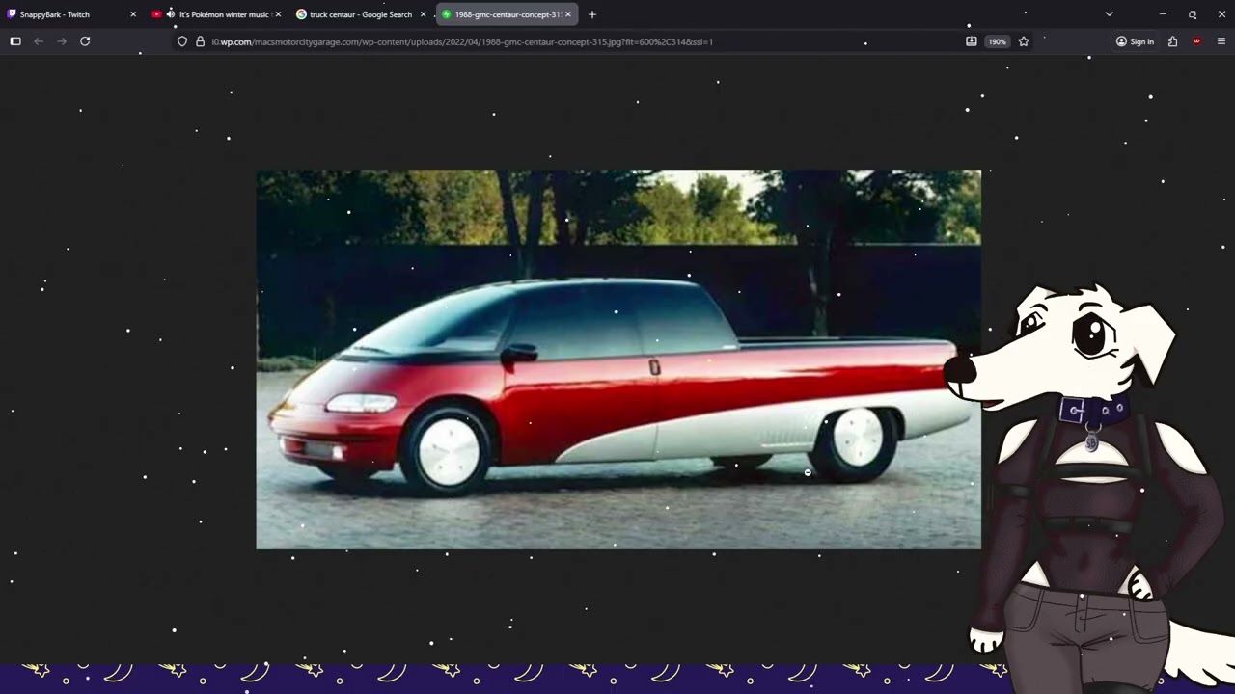Click the Sign in account button
Screen dimensions: 1235x694
point(1135,41)
